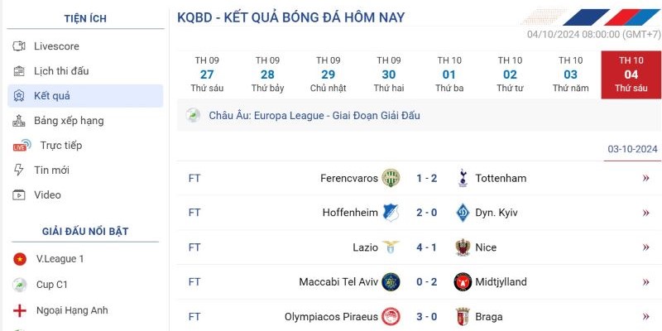Expand the Ferencvaros vs Tottenham match details arrow
Screen dimensions: 662x331
[x=645, y=178]
